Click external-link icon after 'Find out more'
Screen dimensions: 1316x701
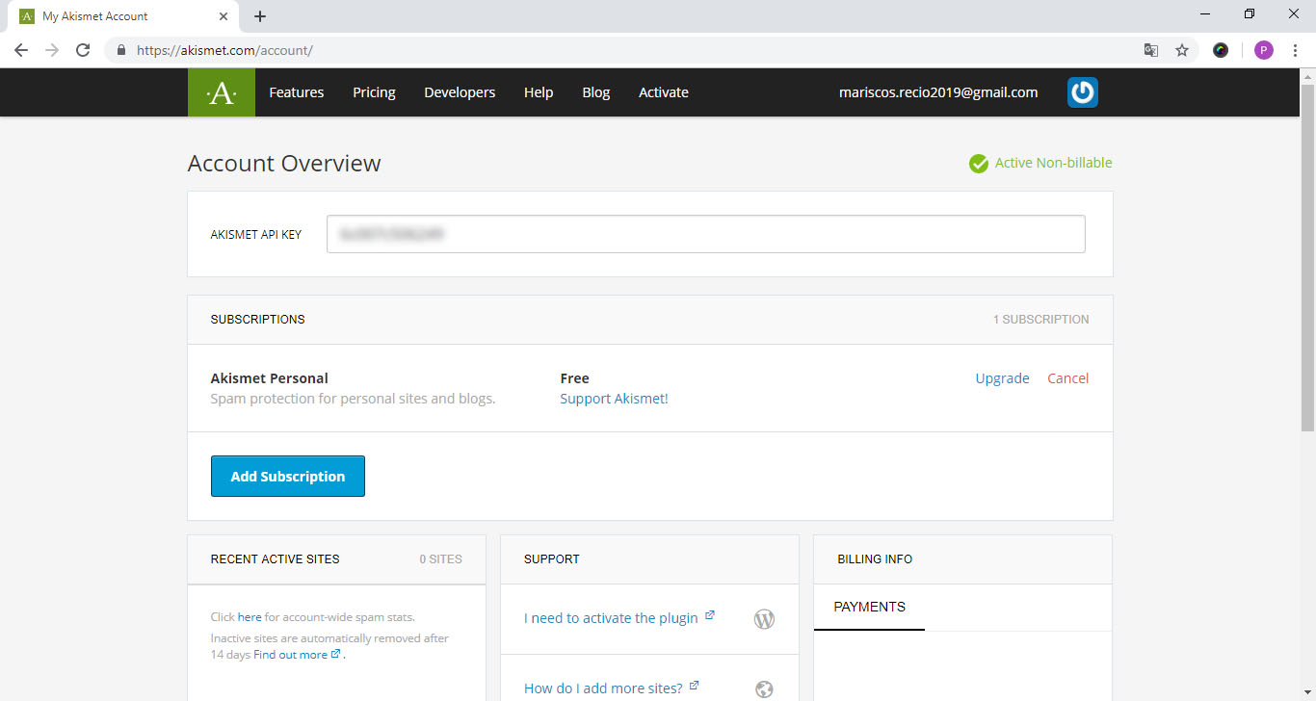(335, 654)
